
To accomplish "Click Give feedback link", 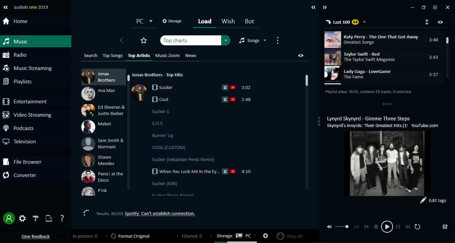I will pos(36,236).
